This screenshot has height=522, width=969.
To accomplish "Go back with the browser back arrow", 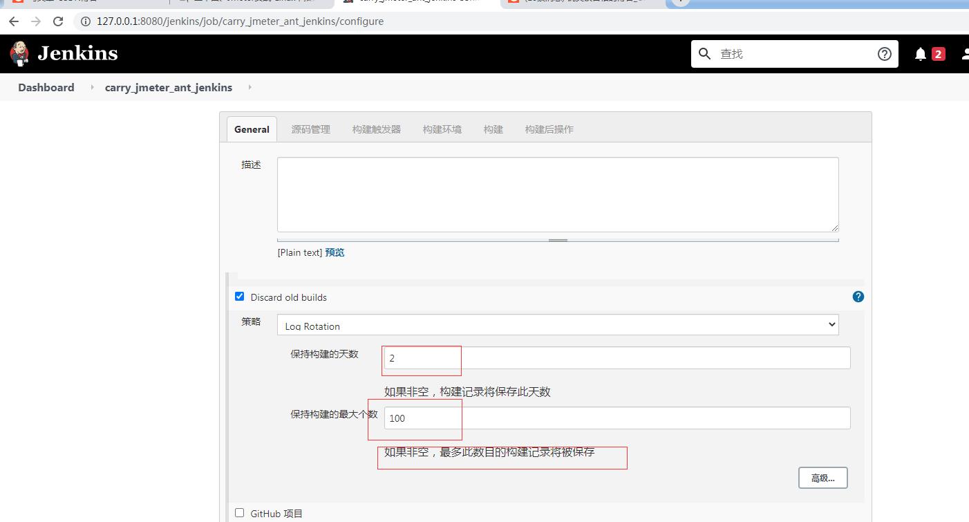I will (x=14, y=21).
